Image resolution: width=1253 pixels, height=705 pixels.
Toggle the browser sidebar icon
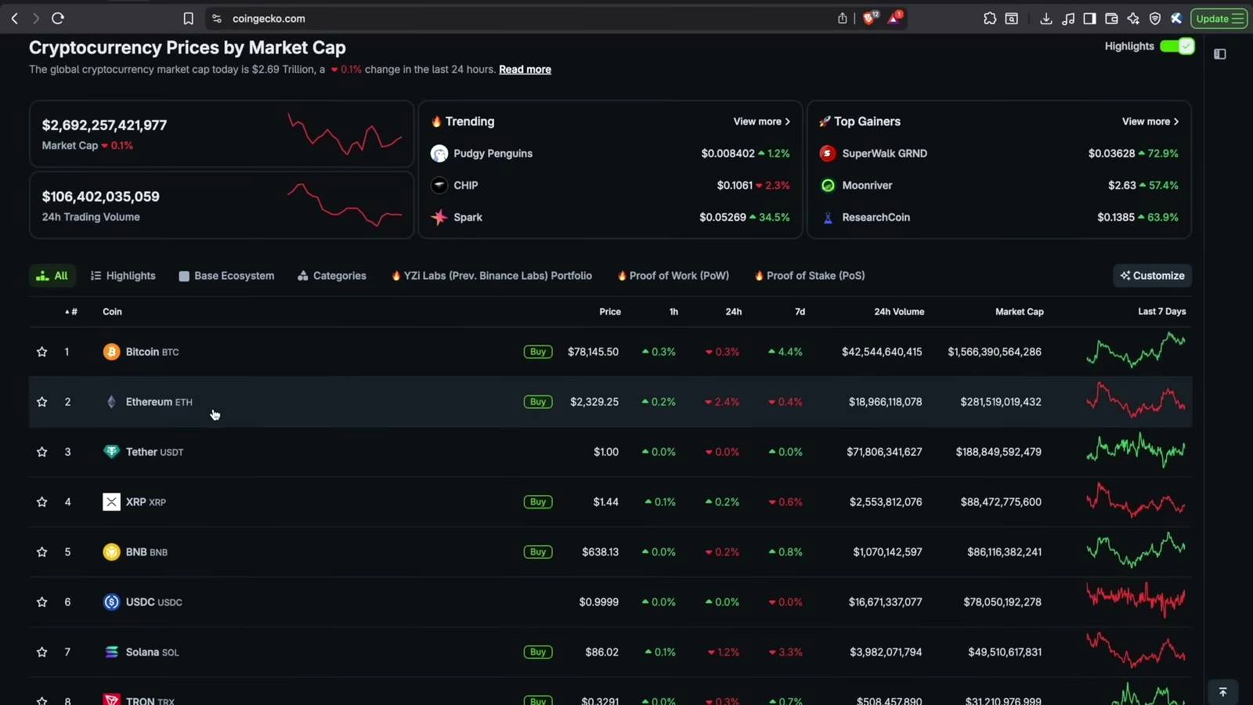pyautogui.click(x=1089, y=18)
